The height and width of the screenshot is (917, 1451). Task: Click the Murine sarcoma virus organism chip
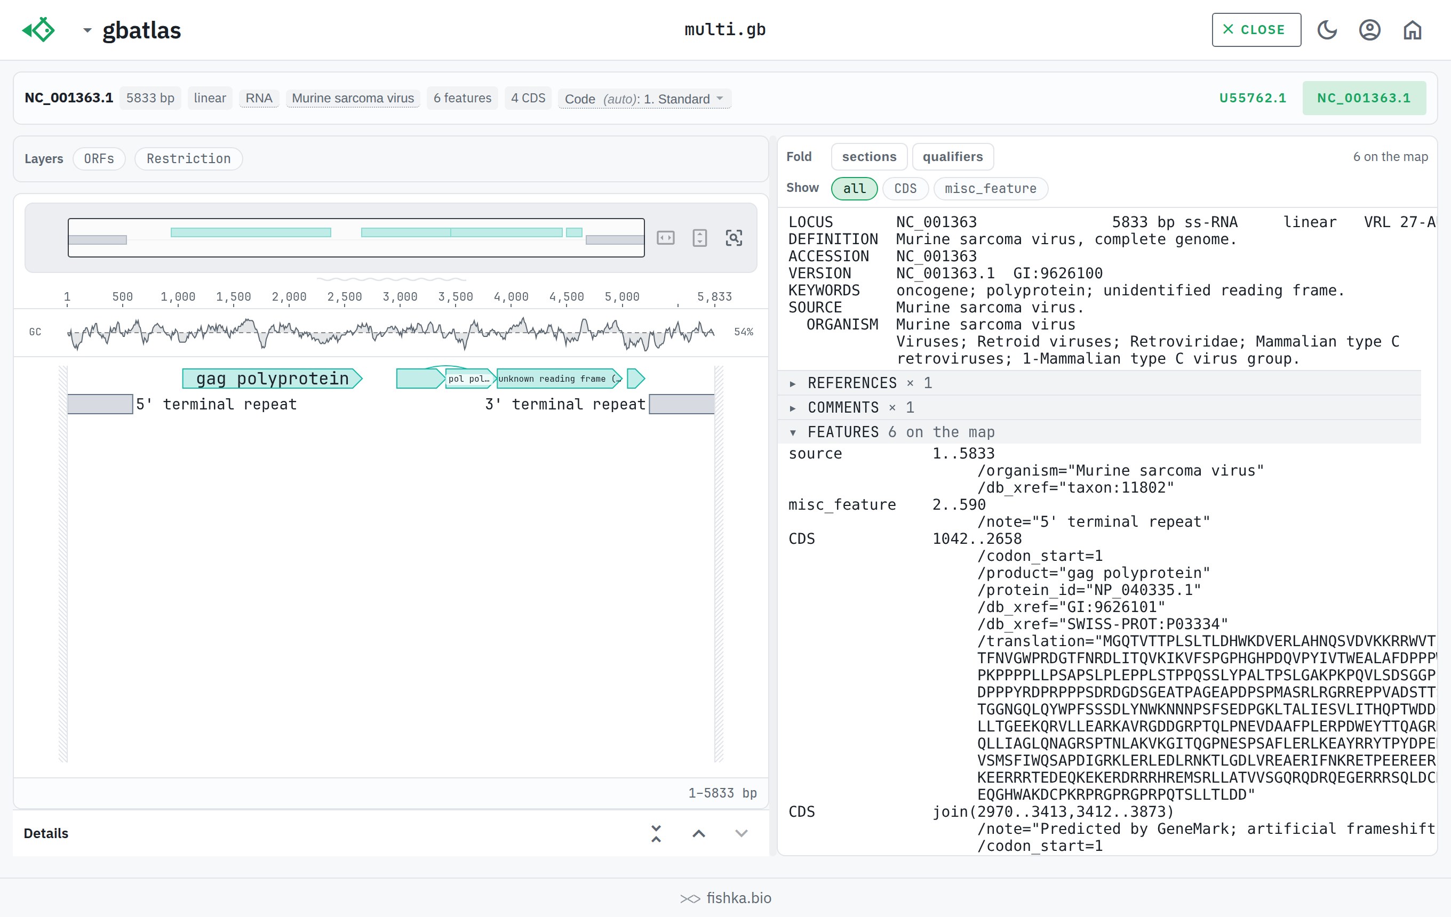(x=353, y=98)
